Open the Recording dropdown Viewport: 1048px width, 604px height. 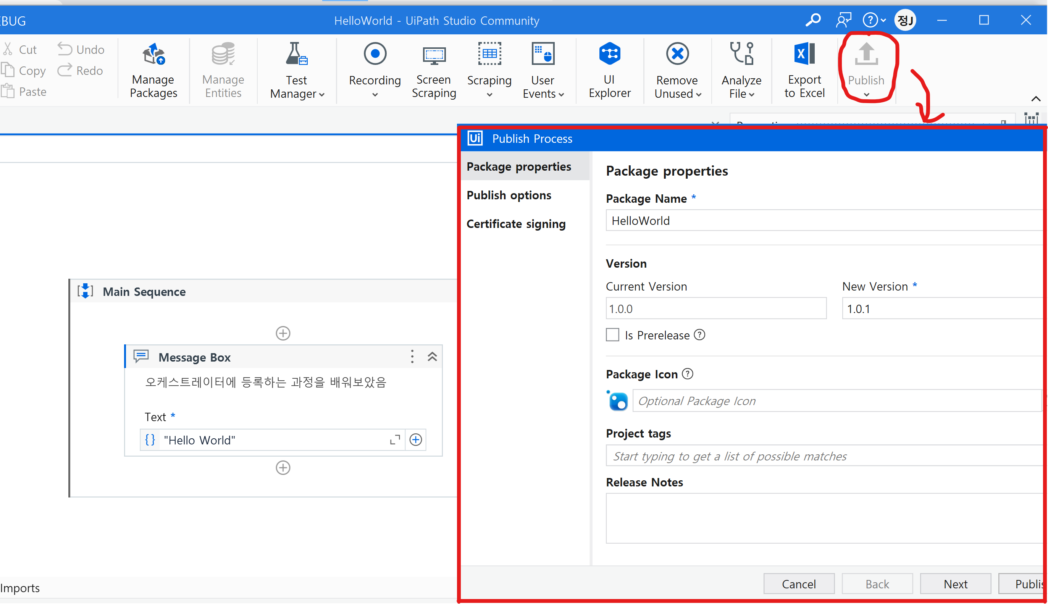(375, 95)
